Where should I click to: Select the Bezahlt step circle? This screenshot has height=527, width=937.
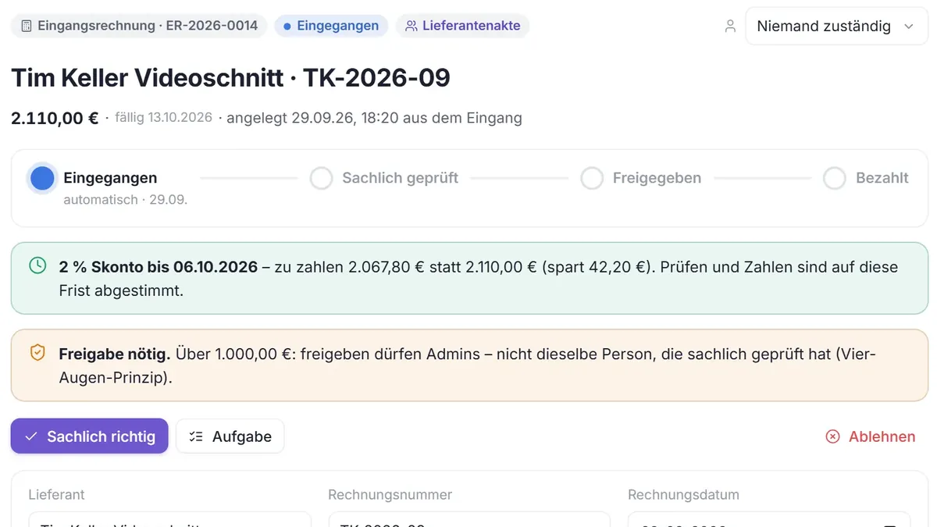(x=835, y=178)
